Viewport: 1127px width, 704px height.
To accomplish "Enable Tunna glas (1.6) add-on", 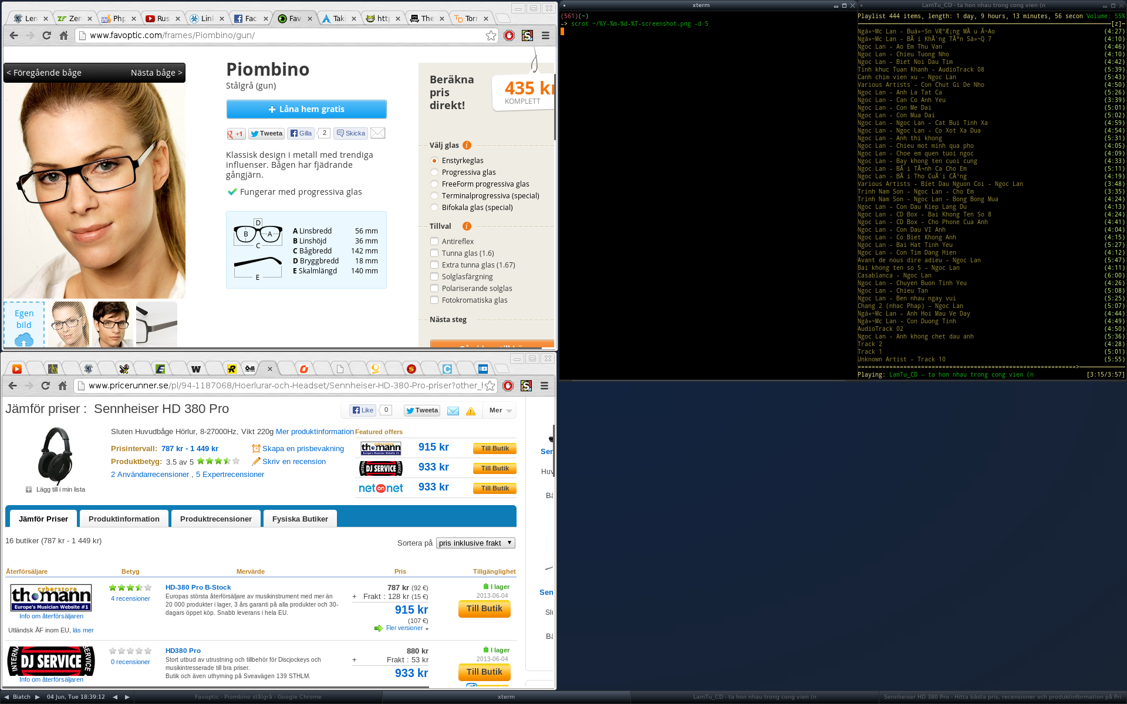I will tap(434, 253).
